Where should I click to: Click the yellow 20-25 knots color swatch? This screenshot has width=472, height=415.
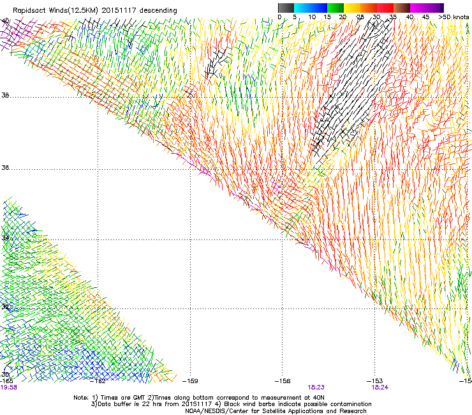click(352, 8)
